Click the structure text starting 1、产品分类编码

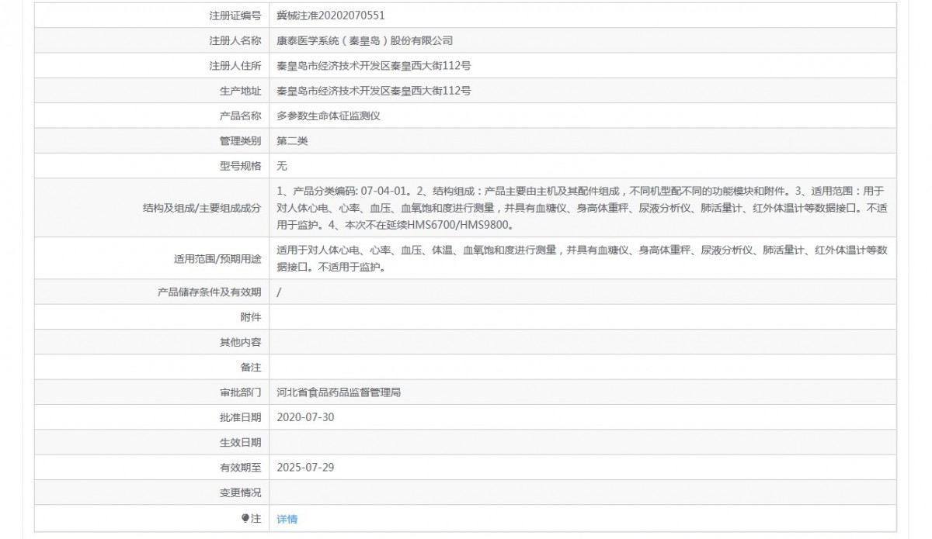click(x=582, y=208)
